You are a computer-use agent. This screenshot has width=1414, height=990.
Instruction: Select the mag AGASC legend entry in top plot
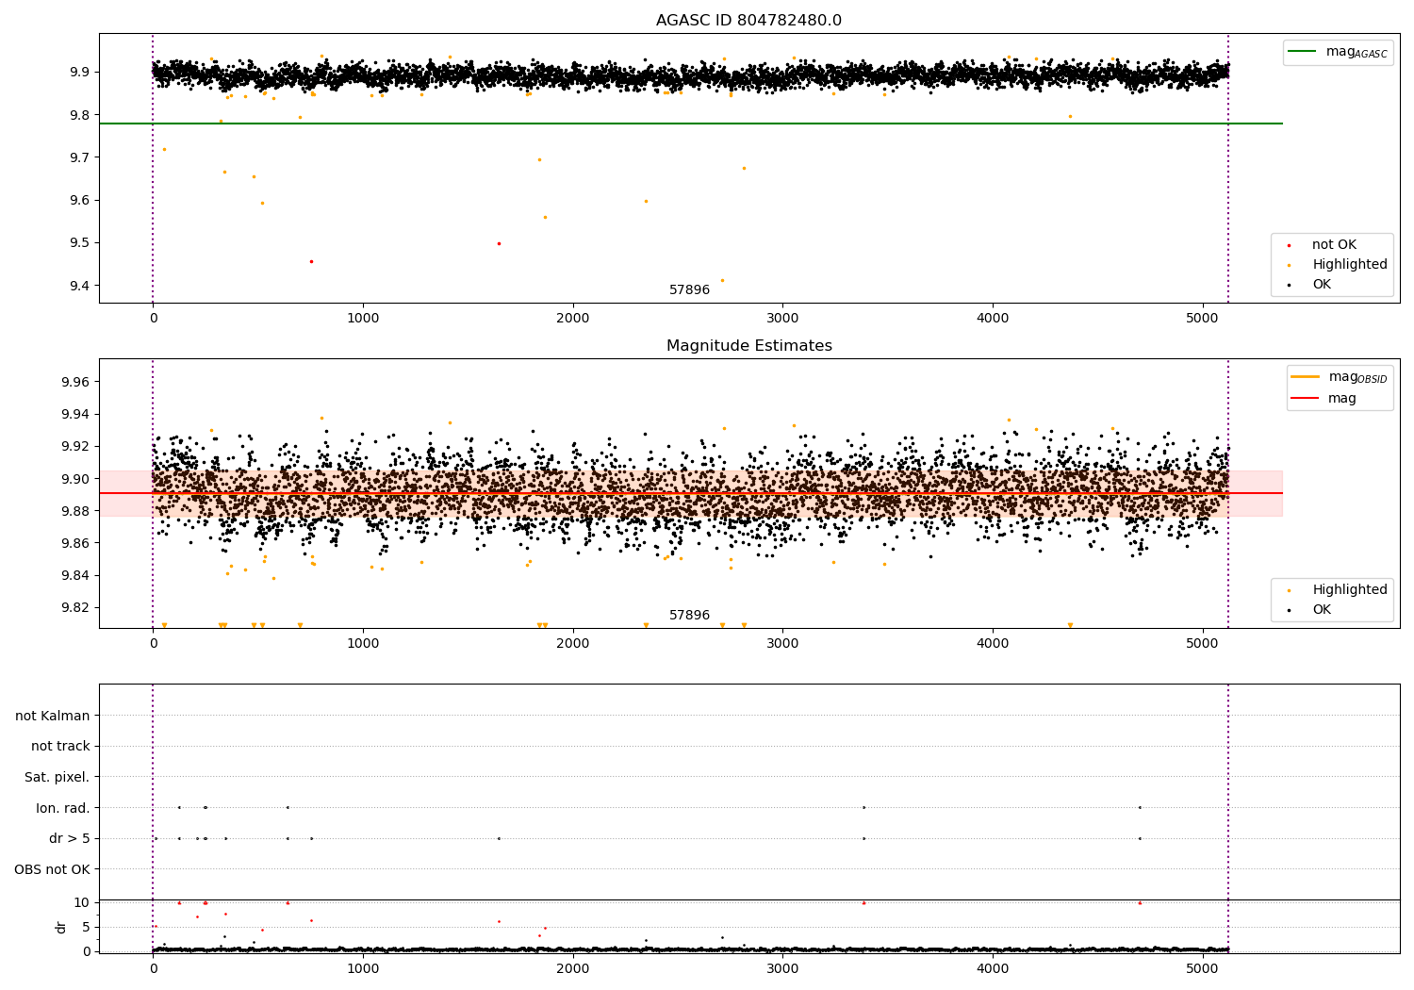click(1338, 52)
